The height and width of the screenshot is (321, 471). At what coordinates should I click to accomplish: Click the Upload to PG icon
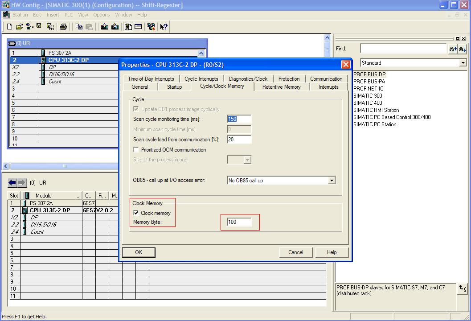115,27
